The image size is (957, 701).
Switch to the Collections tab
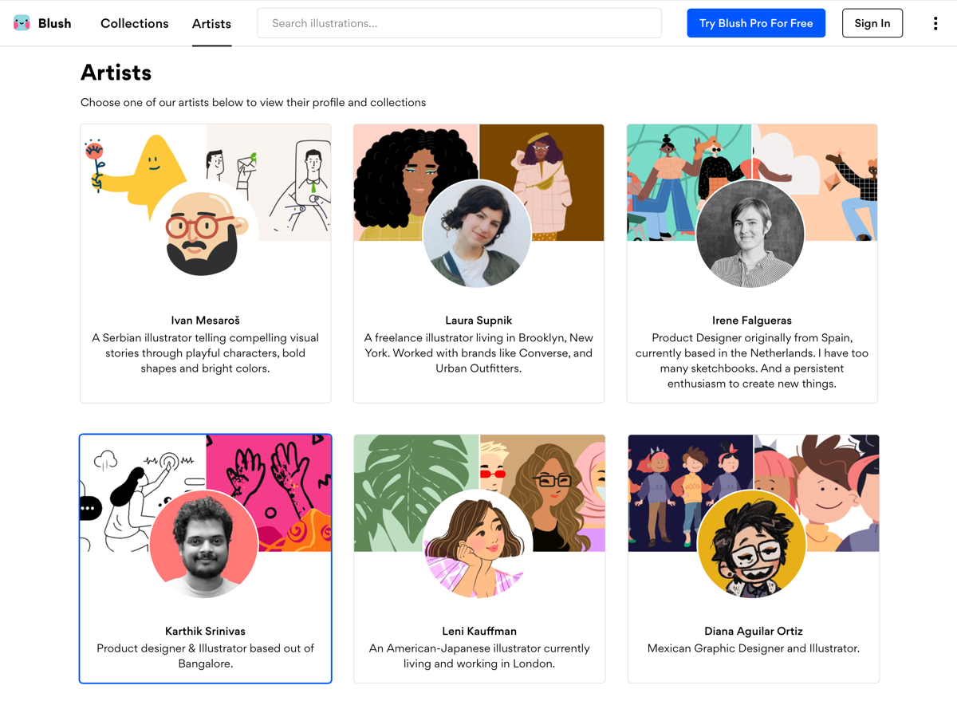(134, 23)
